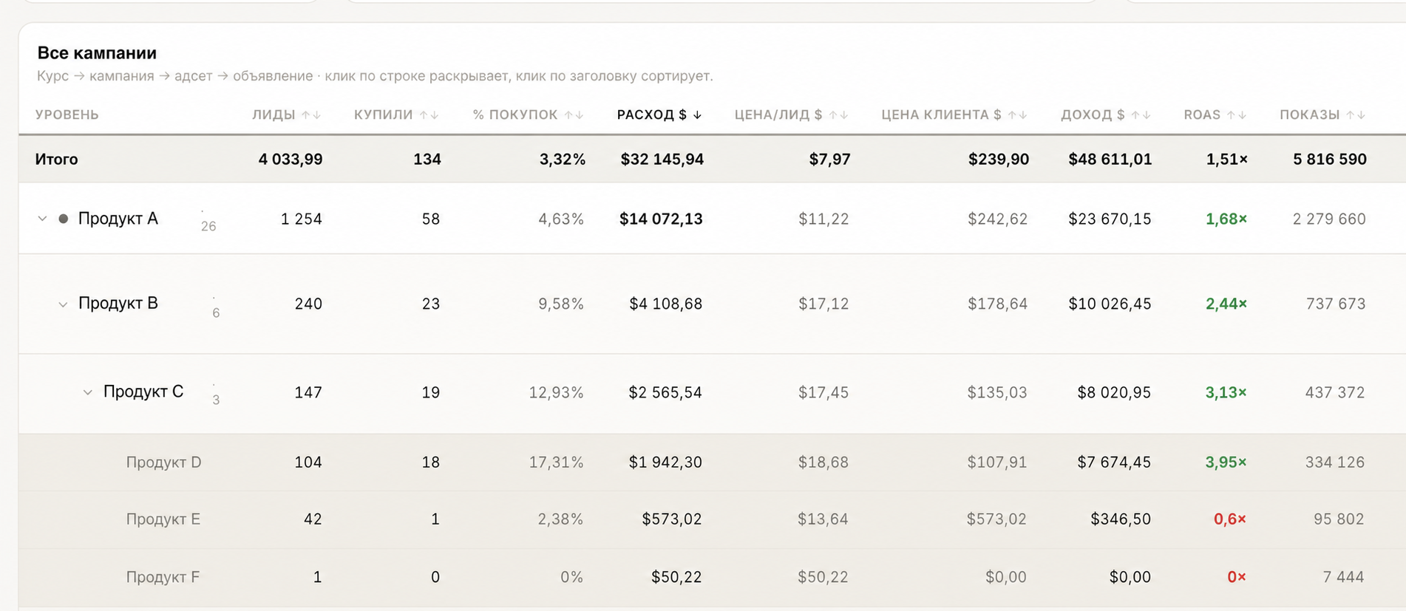Sort by ROAS arrows icon
The width and height of the screenshot is (1406, 611).
(x=1237, y=115)
